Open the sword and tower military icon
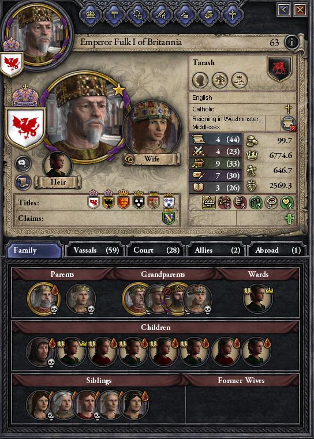The width and height of the screenshot is (314, 439). [x=162, y=14]
